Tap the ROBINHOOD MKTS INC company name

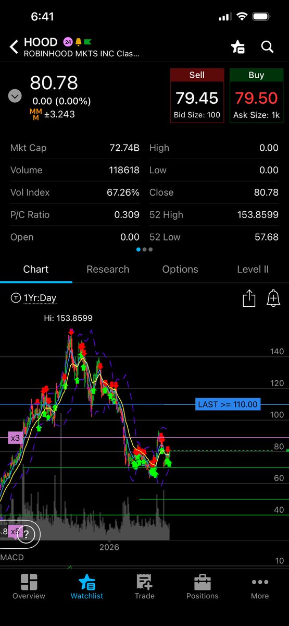tap(82, 53)
